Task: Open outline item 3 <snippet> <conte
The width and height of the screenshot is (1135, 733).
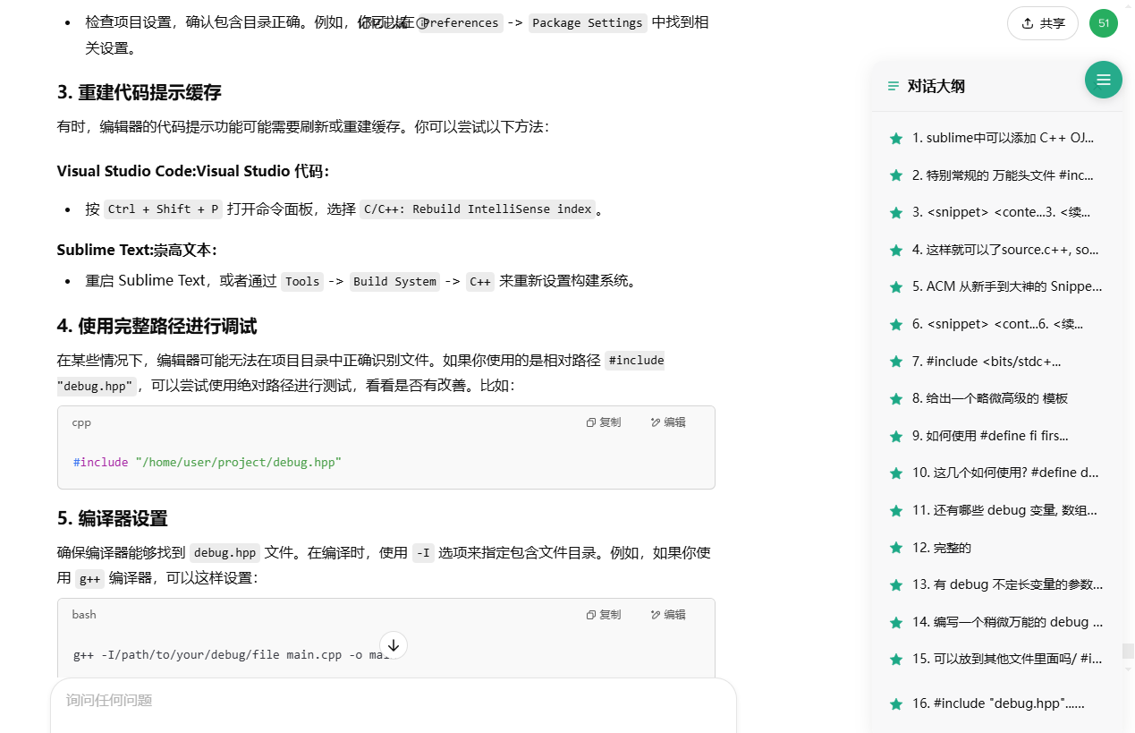Action: point(1003,212)
